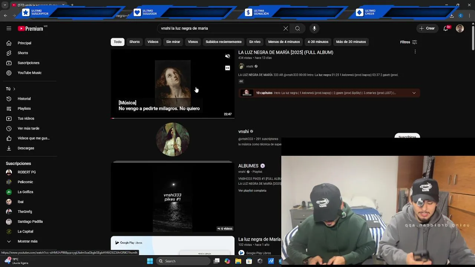This screenshot has width=475, height=267.
Task: Open the Google Play Libros thumbnail
Action: click(x=173, y=246)
